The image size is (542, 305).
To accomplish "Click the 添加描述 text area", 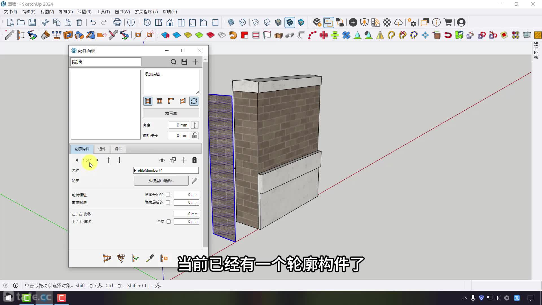I will [x=171, y=82].
